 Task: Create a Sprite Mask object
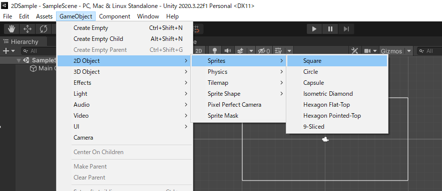coord(239,115)
